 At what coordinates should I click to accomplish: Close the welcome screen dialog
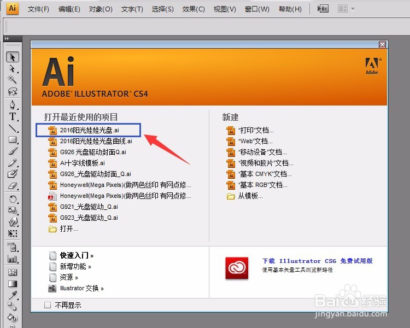(x=382, y=45)
